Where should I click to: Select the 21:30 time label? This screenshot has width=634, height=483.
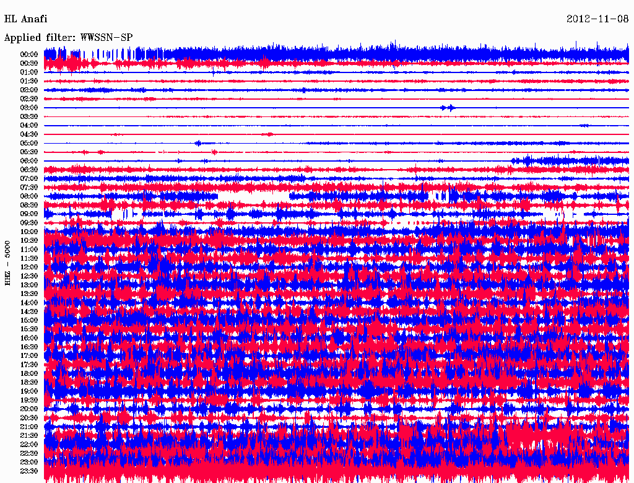28,436
